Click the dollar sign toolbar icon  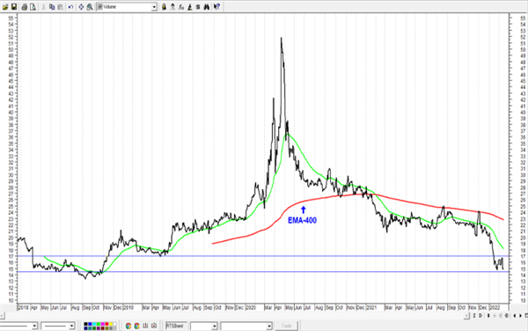pos(198,7)
